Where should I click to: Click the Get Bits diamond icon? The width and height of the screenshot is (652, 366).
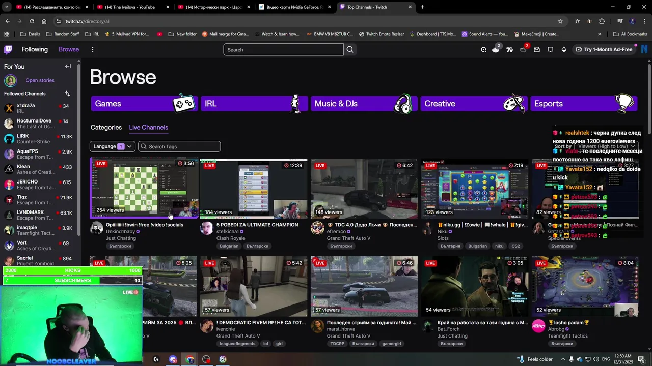point(564,49)
